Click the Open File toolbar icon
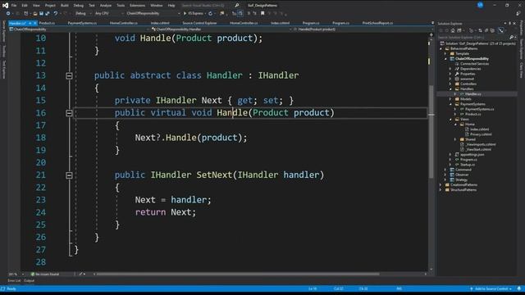 [x=34, y=13]
